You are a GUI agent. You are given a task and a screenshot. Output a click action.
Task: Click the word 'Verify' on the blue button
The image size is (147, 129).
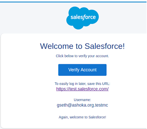tap(74, 70)
